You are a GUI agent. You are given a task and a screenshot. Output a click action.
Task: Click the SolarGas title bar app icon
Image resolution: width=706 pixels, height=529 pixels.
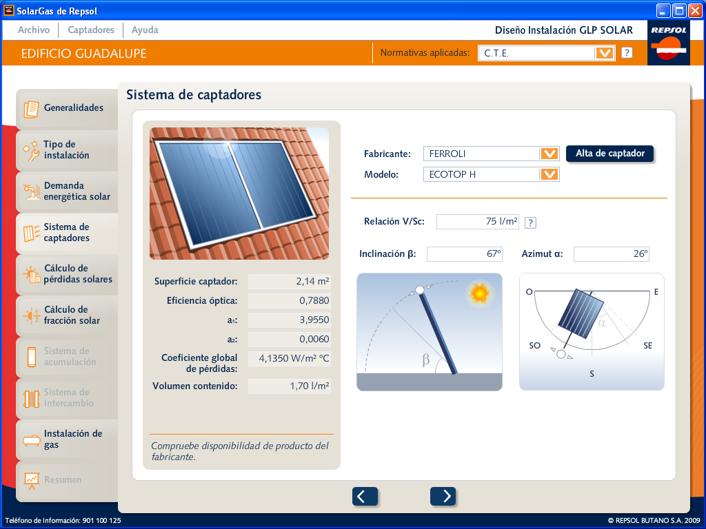coord(8,10)
